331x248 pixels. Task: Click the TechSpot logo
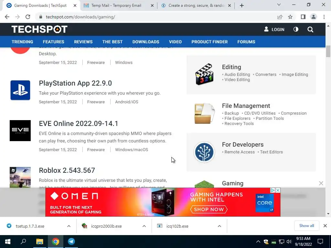[39, 29]
